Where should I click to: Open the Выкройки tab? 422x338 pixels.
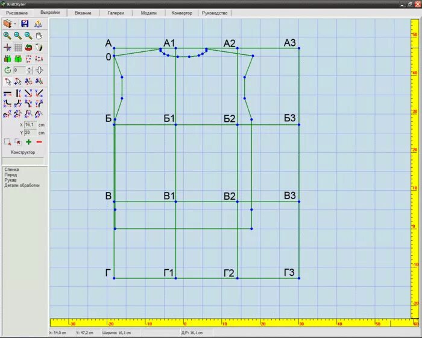click(x=50, y=13)
